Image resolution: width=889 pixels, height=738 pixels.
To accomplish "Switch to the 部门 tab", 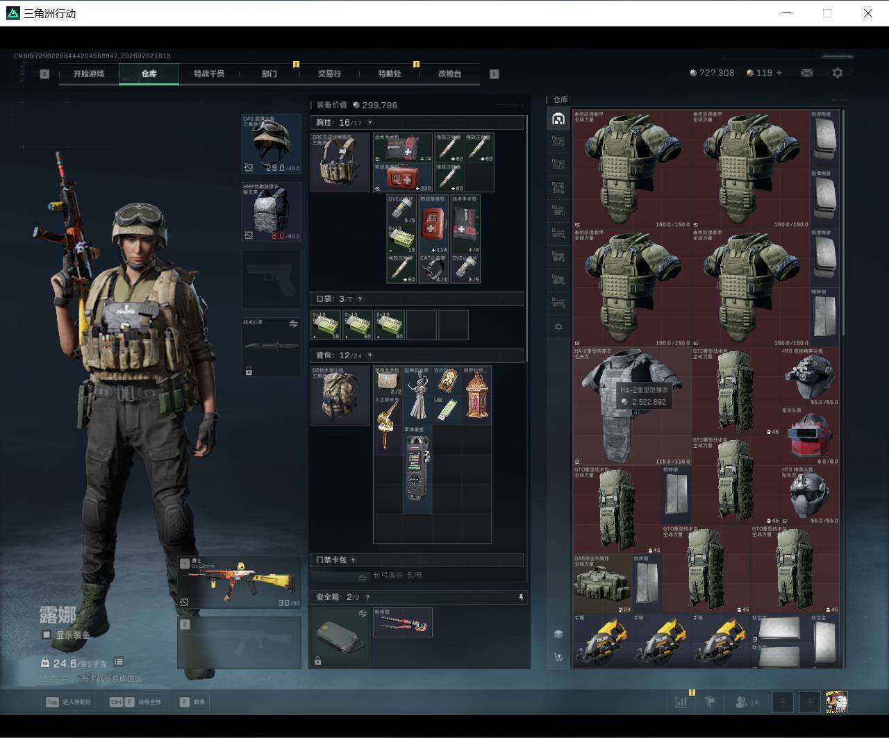I will (269, 74).
